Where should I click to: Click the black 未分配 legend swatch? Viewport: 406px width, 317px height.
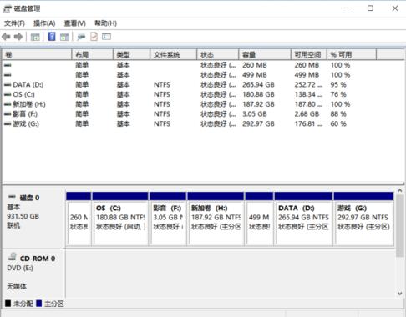coord(8,304)
